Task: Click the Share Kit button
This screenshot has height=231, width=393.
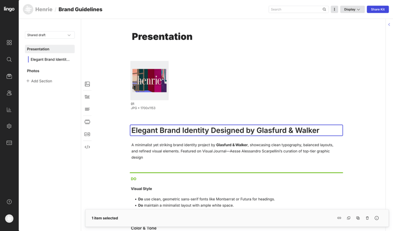Action: [378, 9]
